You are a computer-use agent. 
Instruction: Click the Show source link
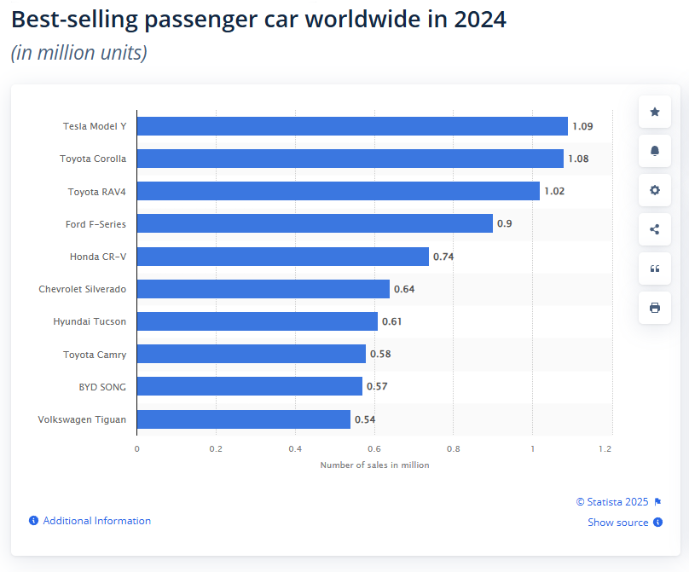618,523
